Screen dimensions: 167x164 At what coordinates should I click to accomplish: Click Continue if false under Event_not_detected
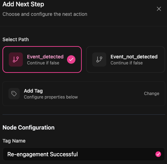pos(127,63)
